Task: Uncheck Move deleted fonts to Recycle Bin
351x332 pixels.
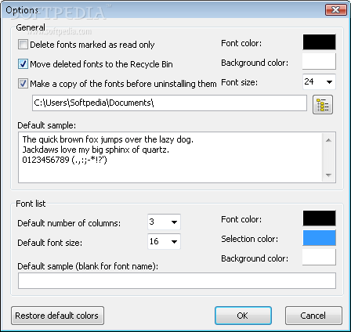Action: 23,64
